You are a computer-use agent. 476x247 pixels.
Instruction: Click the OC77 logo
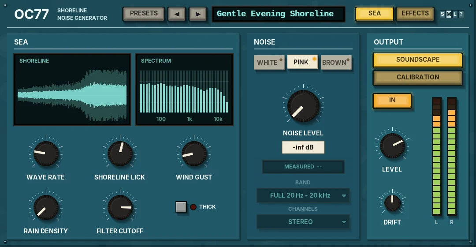pyautogui.click(x=32, y=14)
